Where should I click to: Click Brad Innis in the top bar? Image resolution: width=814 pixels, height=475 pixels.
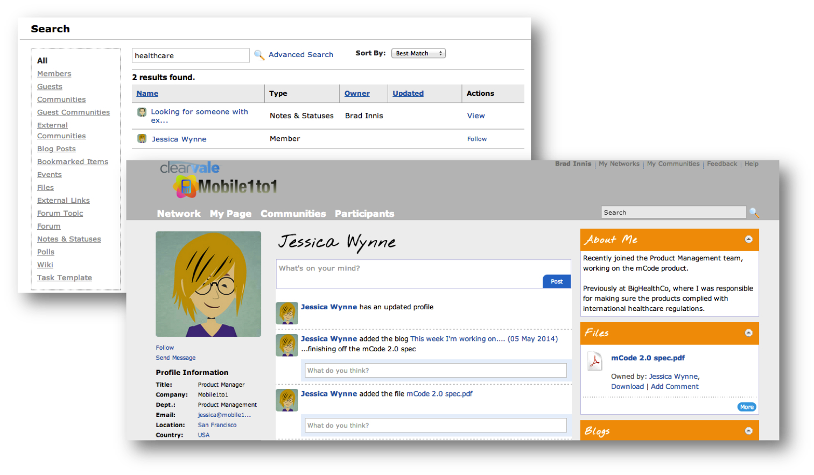(573, 164)
